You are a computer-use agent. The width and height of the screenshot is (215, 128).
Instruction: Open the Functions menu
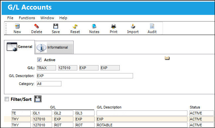click(x=27, y=18)
